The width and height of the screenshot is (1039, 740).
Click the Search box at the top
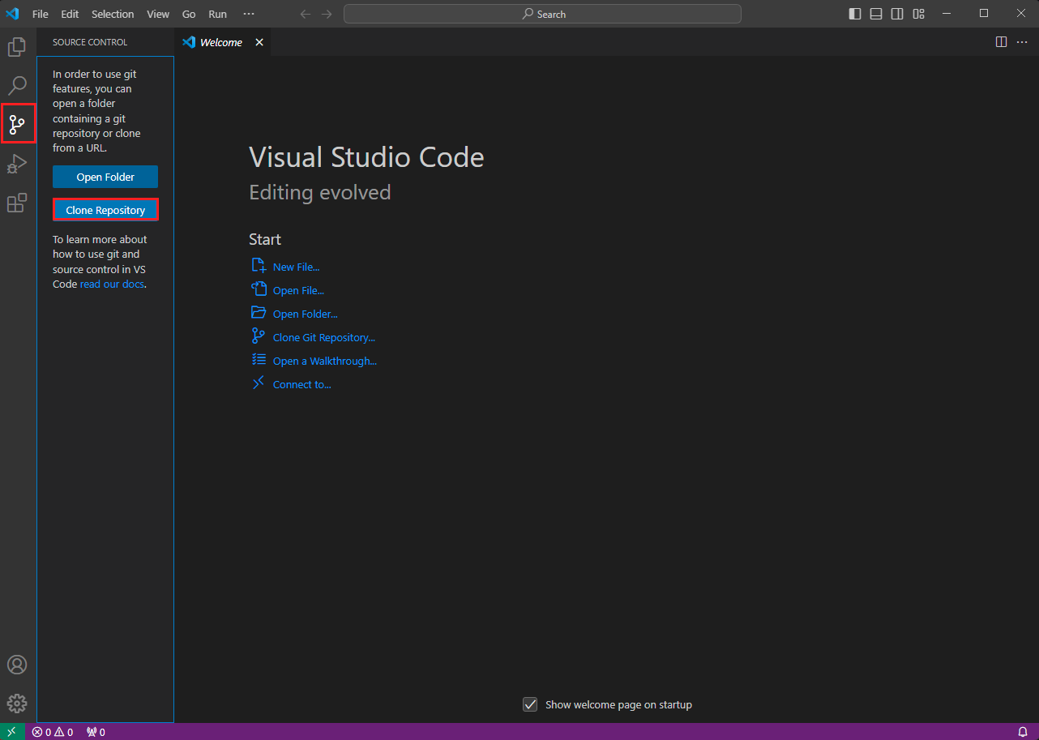point(542,13)
